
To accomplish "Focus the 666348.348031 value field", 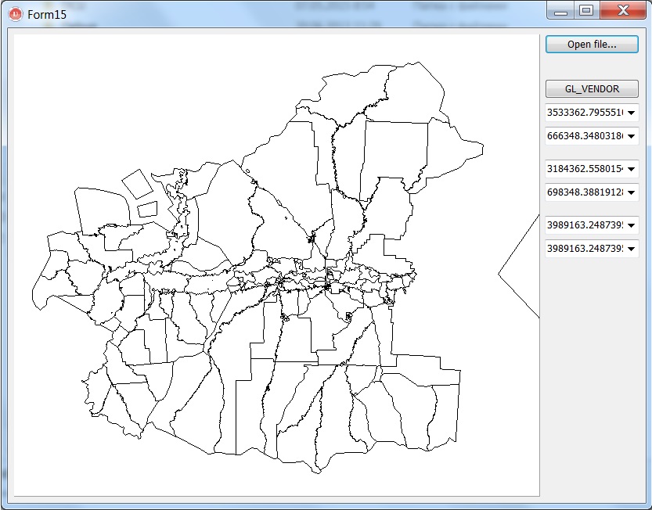I will click(584, 137).
